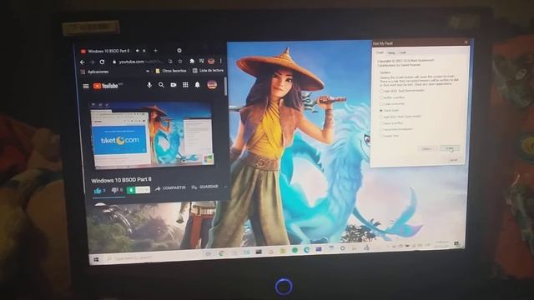Open Edge browser on taskbar
Viewport: 534px width, 300px height.
(x=306, y=250)
